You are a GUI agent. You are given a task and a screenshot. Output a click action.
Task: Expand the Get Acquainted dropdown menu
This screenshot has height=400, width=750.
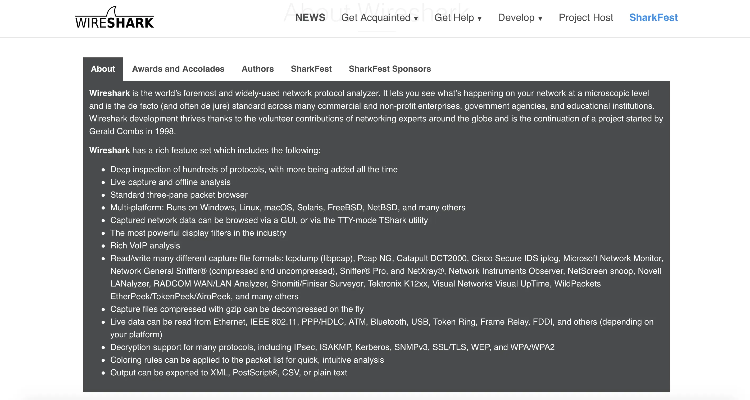(x=379, y=18)
